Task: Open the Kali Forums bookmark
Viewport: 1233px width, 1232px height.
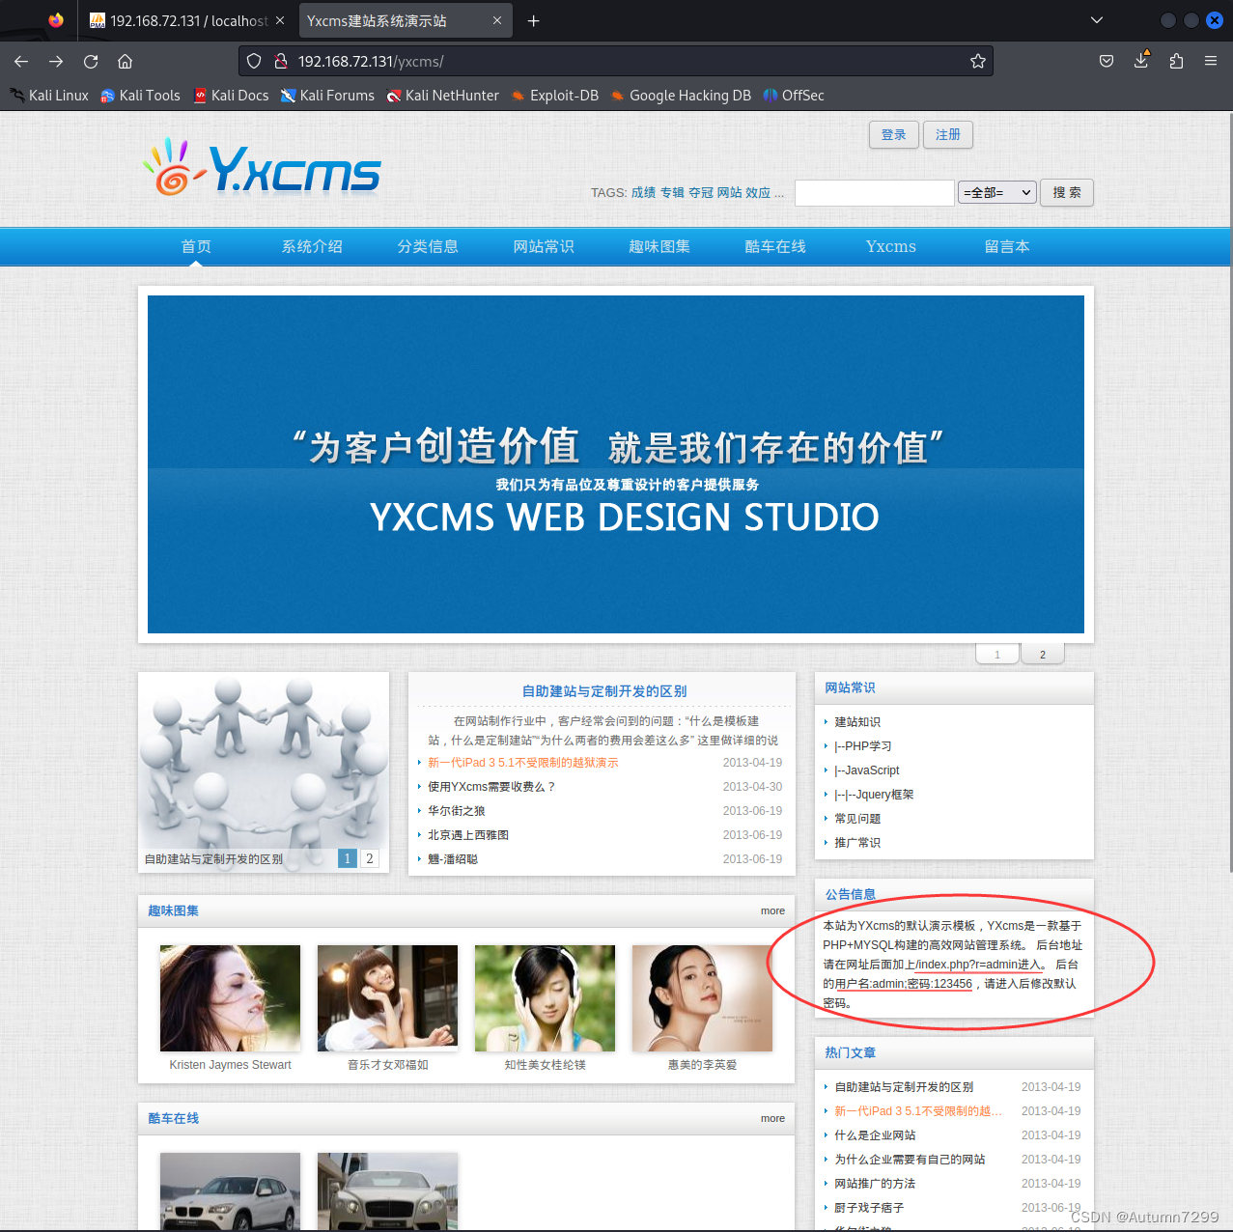Action: (x=328, y=96)
